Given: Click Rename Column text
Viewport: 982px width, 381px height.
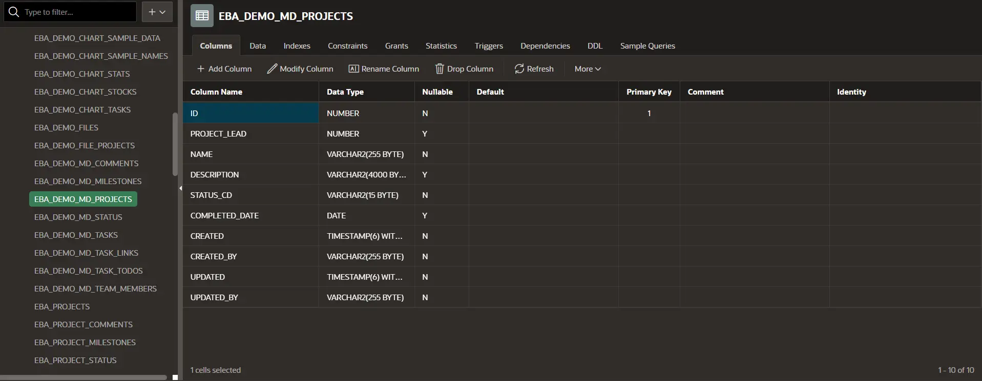Looking at the screenshot, I should (x=390, y=69).
